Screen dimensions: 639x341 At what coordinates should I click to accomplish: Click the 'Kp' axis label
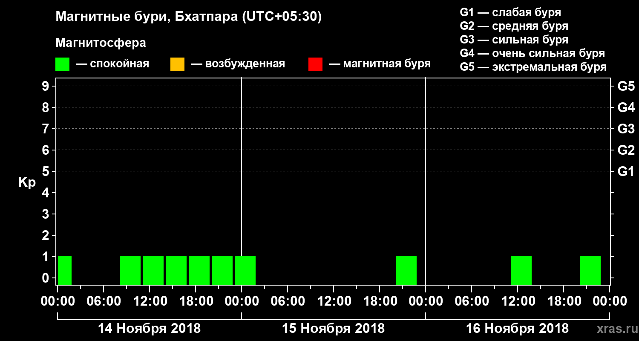coord(27,182)
